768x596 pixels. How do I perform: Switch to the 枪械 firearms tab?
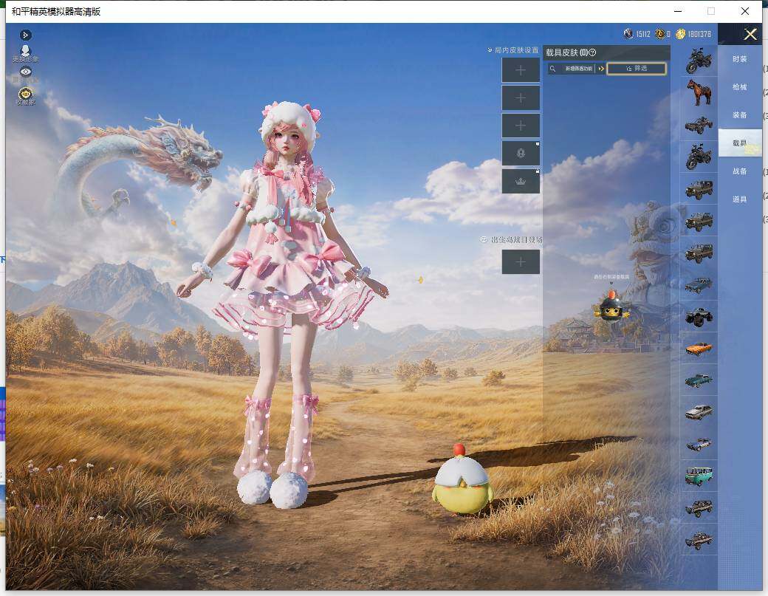click(740, 86)
